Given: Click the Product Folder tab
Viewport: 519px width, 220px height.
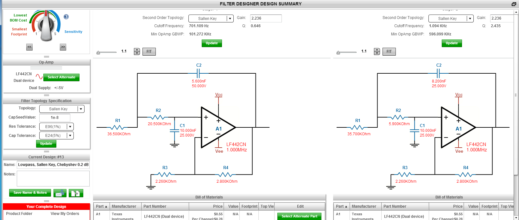Looking at the screenshot, I should point(19,214).
